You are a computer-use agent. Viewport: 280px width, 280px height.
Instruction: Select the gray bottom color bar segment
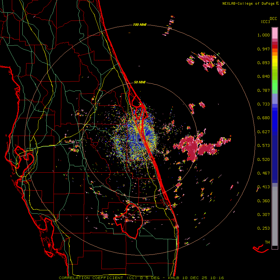[275, 216]
